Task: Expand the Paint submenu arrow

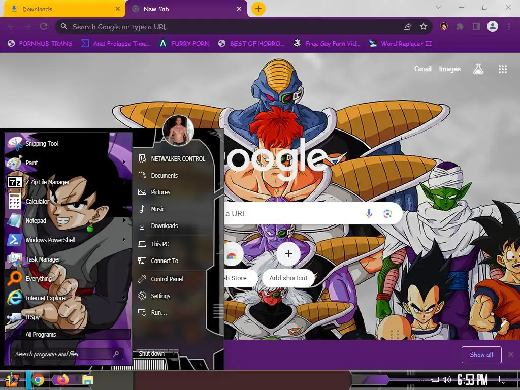Action: point(124,162)
